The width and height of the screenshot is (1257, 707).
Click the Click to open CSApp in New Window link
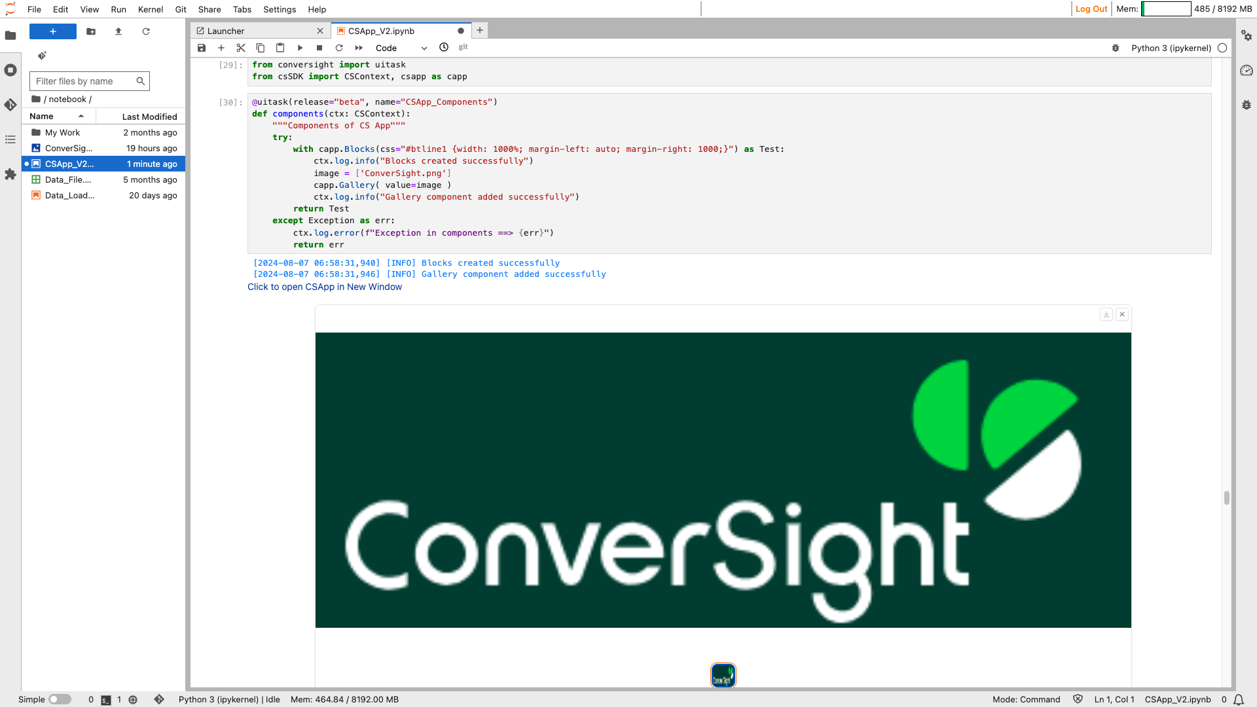tap(325, 287)
